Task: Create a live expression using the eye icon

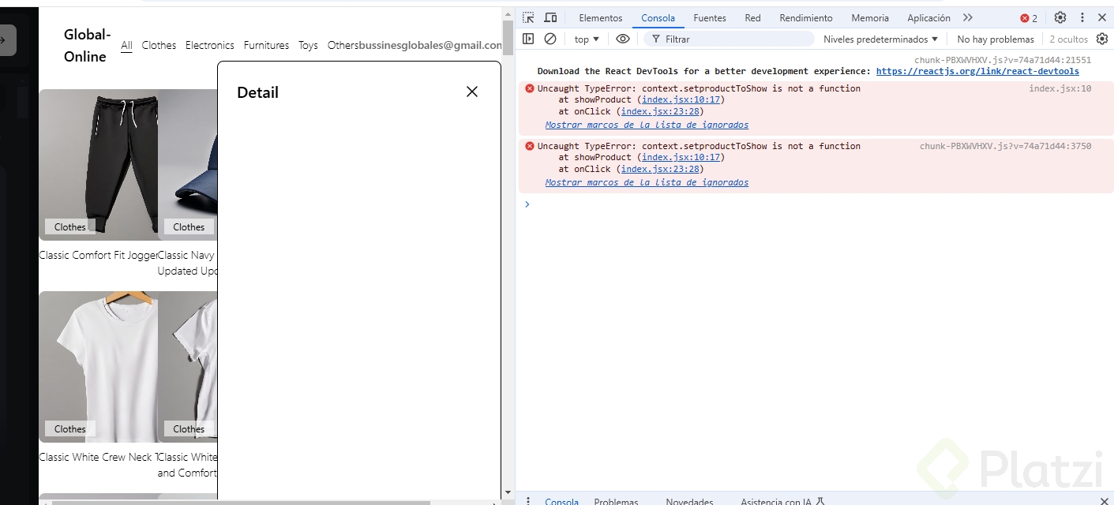Action: (623, 39)
